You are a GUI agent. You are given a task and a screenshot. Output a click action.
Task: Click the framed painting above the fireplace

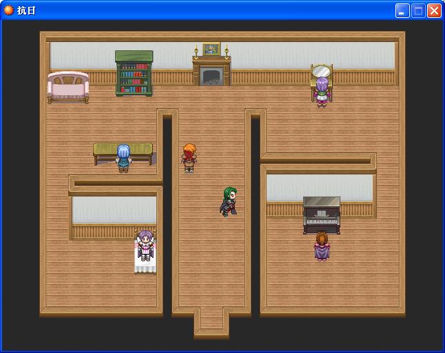[x=211, y=49]
